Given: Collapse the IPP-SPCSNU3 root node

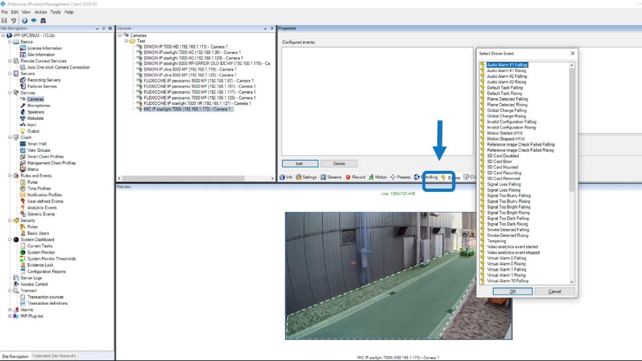Looking at the screenshot, I should coord(3,35).
